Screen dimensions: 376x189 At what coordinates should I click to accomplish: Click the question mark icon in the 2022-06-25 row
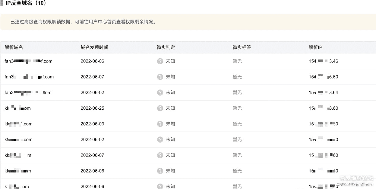point(160,108)
